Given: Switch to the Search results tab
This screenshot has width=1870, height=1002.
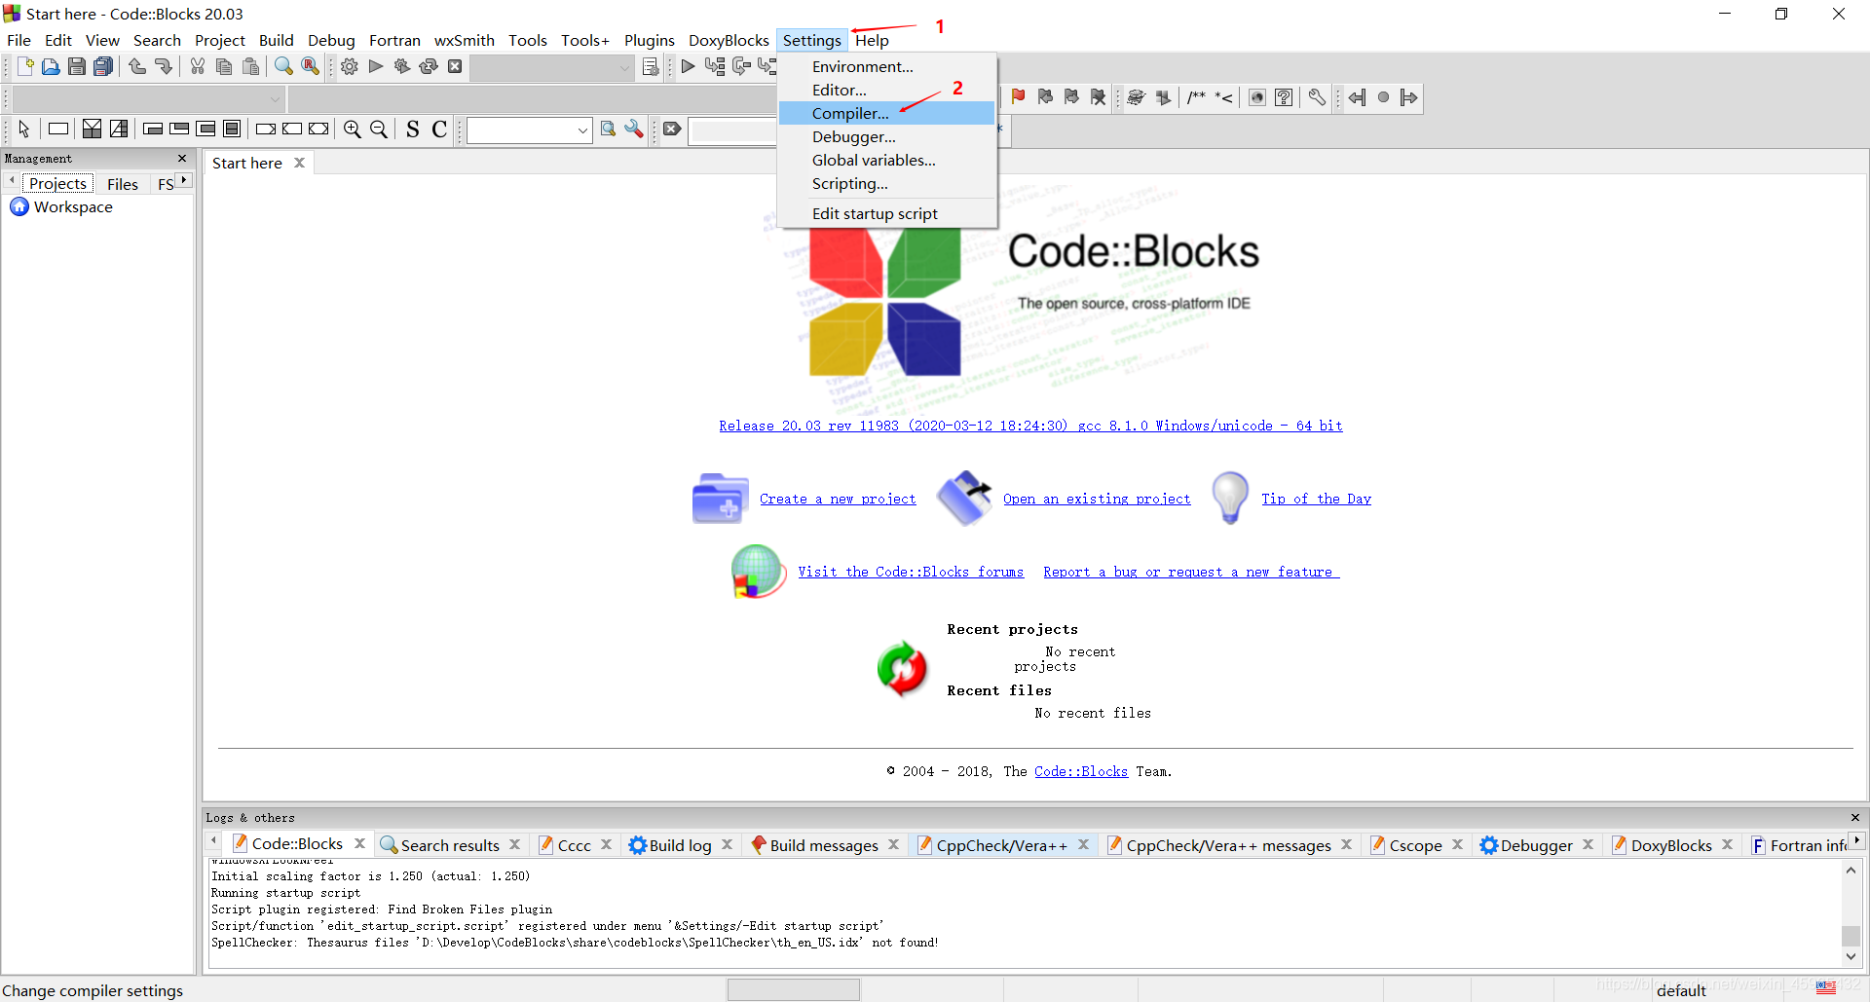Looking at the screenshot, I should 450,845.
